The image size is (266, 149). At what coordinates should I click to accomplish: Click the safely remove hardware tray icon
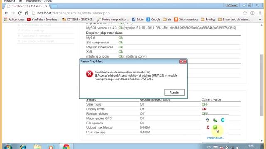(215, 120)
